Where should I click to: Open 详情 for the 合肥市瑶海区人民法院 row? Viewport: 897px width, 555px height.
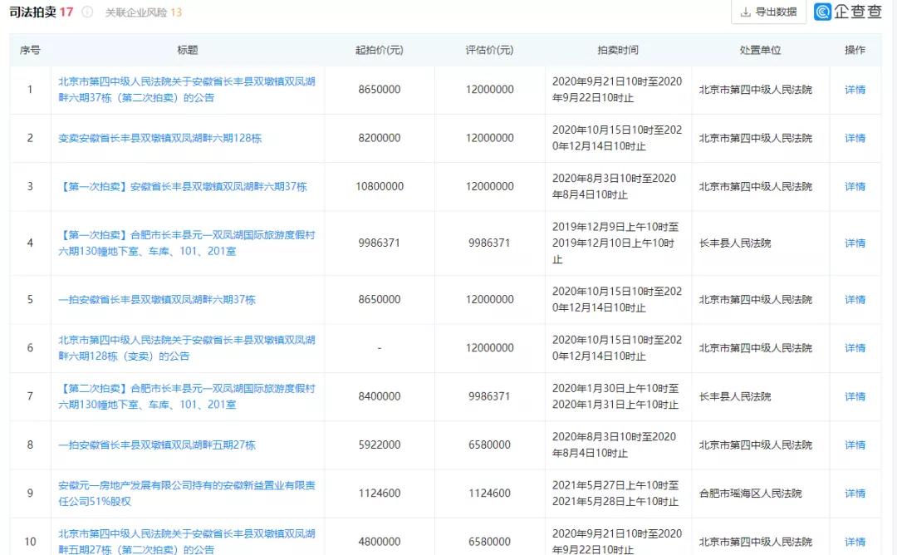pyautogui.click(x=855, y=493)
